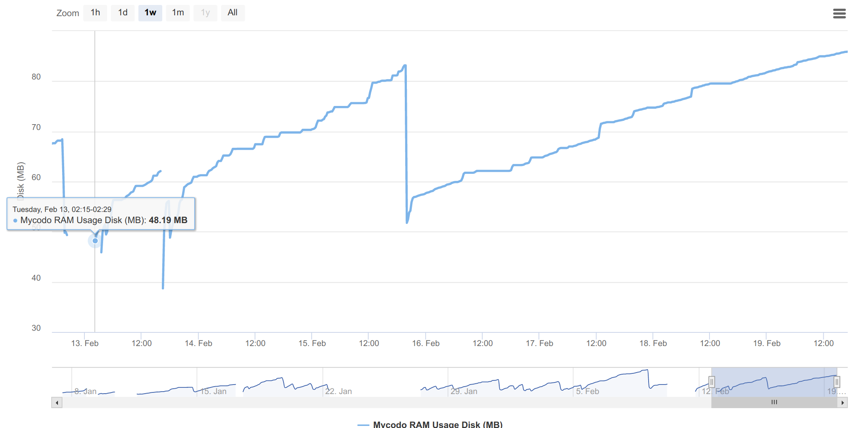Toggle Mycodo RAM Usage Disk legend series
The image size is (868, 428).
coord(430,424)
